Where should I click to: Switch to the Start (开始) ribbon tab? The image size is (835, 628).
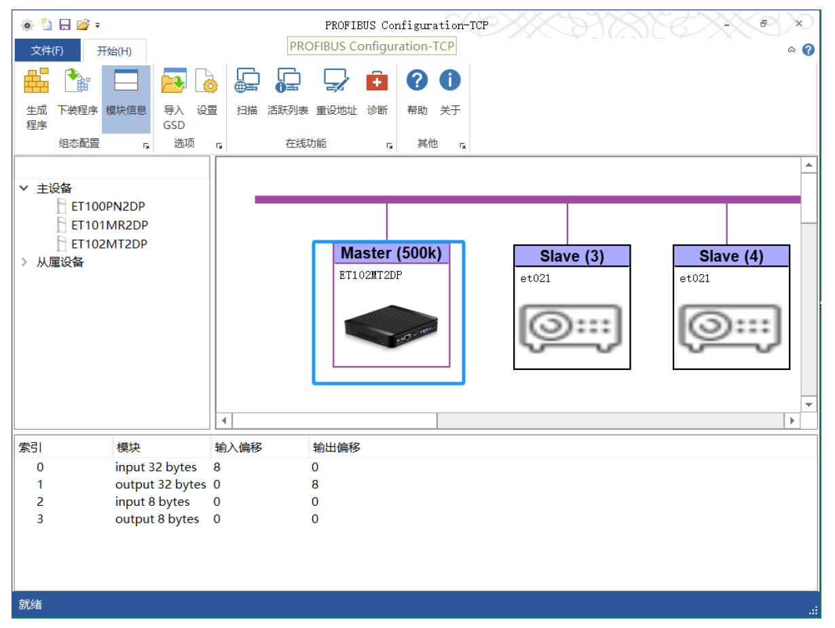(113, 51)
